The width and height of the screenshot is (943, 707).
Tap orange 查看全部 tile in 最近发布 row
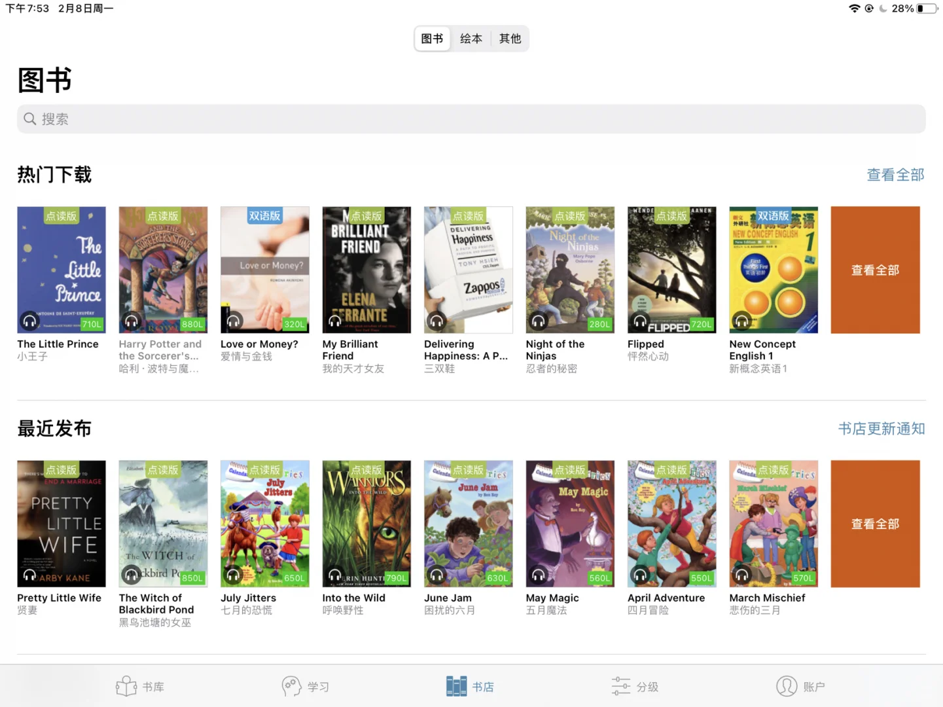point(876,524)
